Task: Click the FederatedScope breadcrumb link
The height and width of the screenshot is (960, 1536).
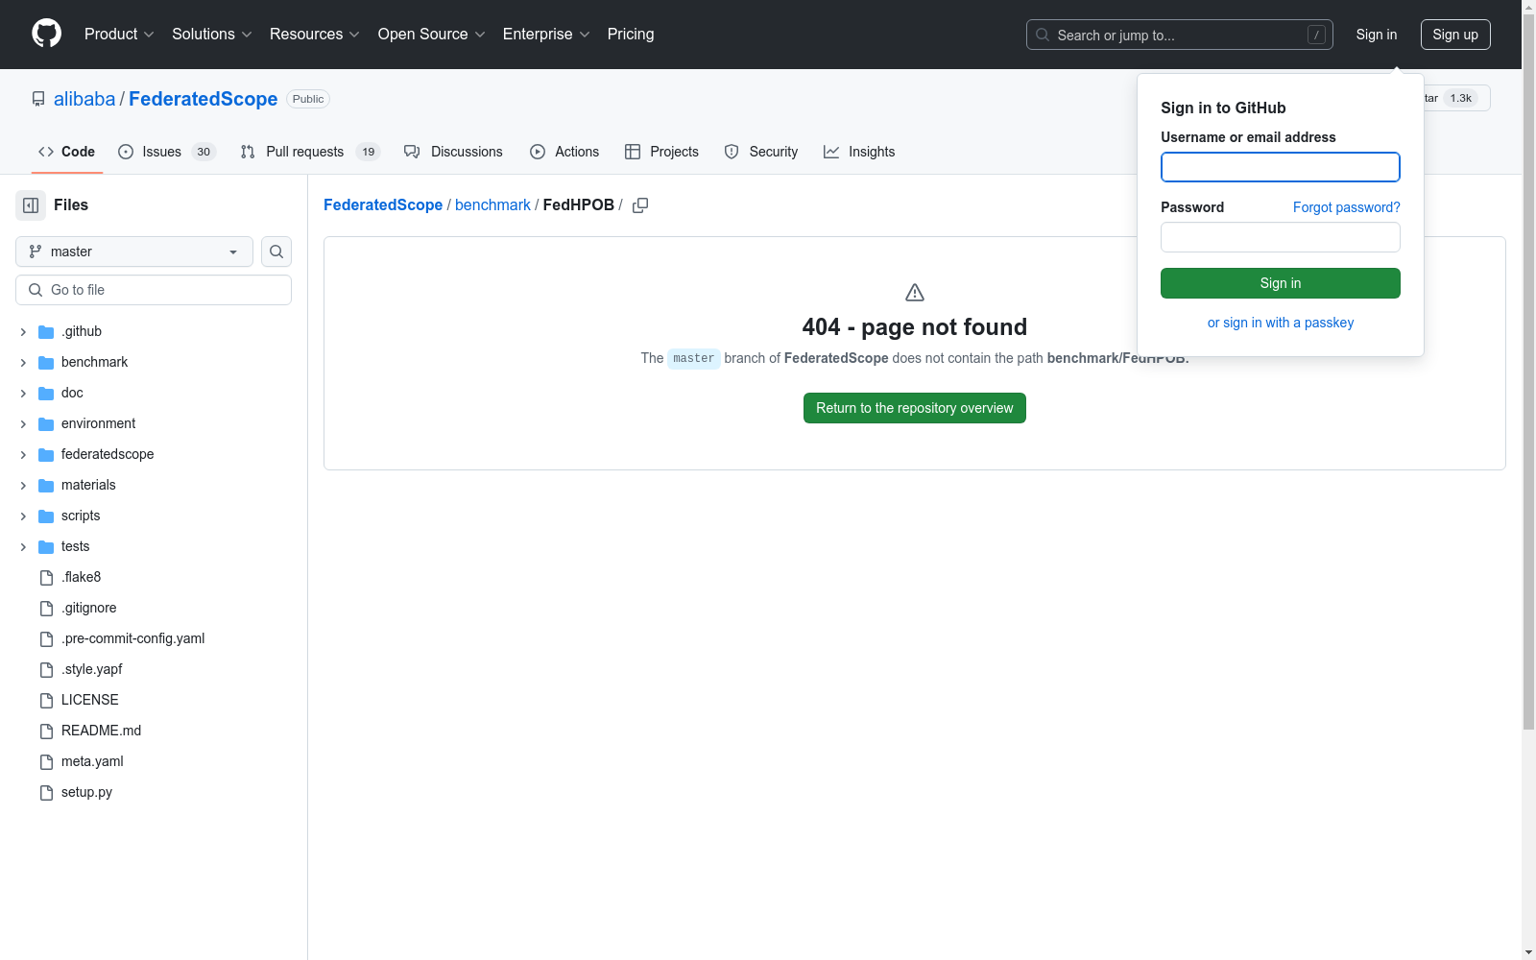Action: coord(383,205)
